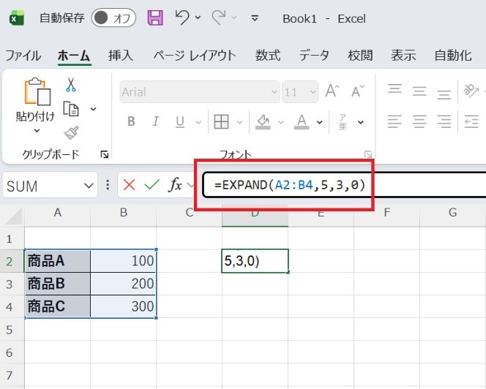Open fill color palette dropdown
Image resolution: width=486 pixels, height=389 pixels.
click(x=281, y=122)
